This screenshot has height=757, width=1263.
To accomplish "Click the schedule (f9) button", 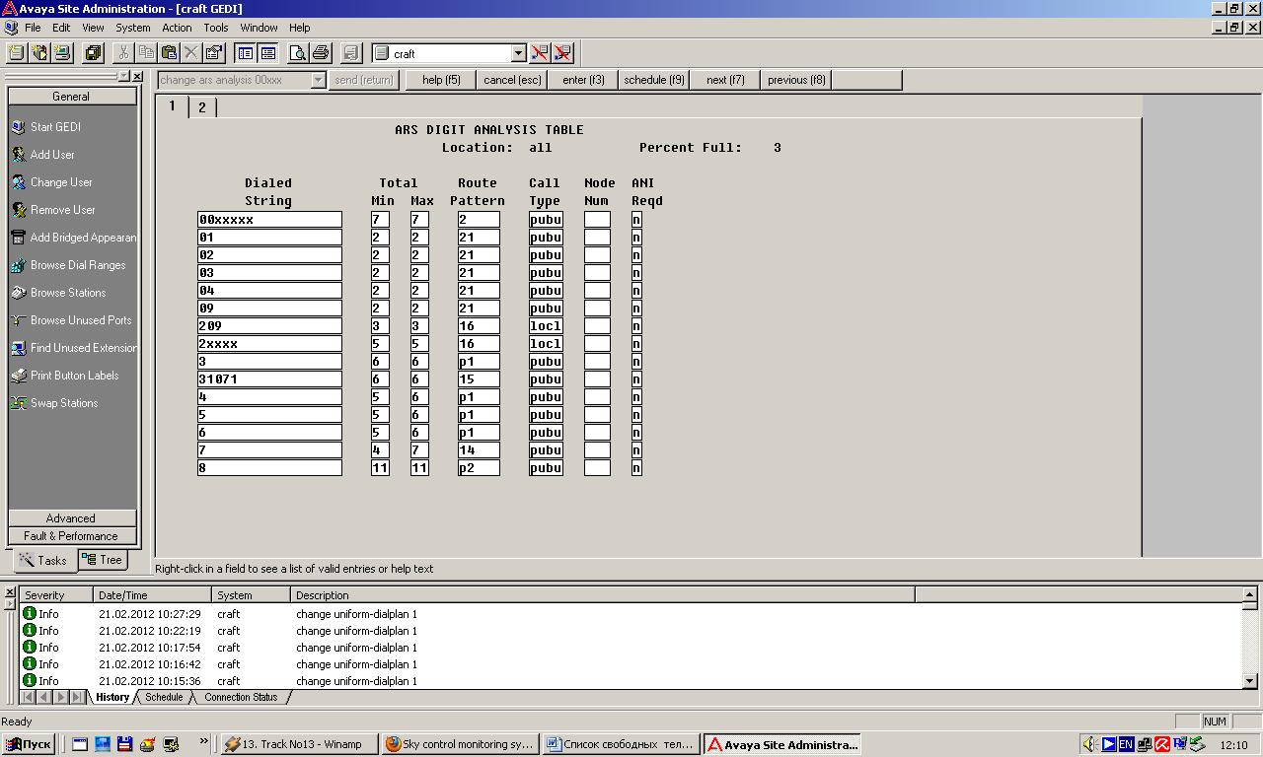I will click(x=653, y=80).
